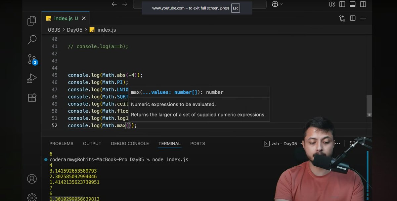
Task: Toggle the bottom panel visibility
Action: 352,4
